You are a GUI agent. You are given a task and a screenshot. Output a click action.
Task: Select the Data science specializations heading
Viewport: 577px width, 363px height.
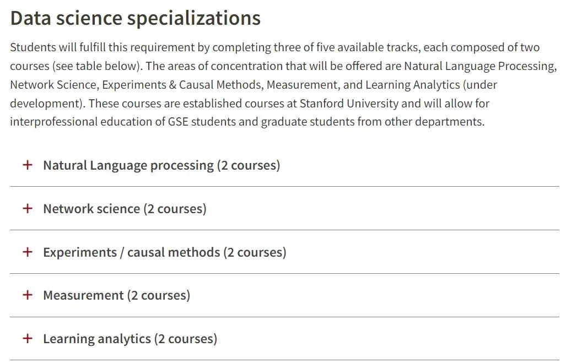point(135,18)
